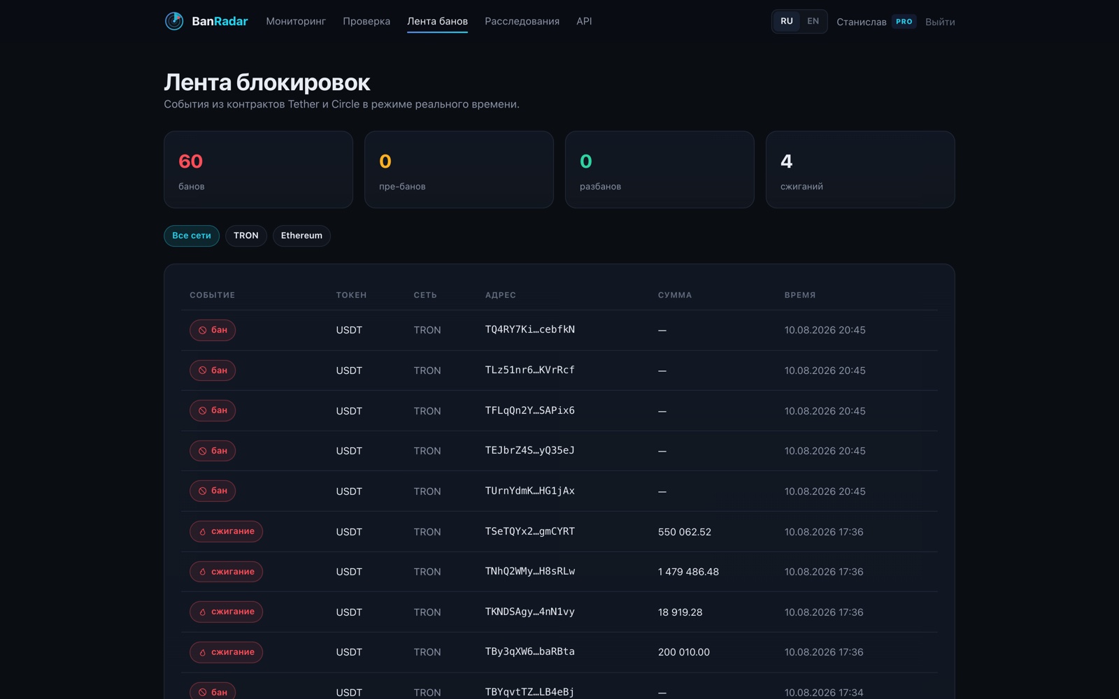
Task: Log out via Выйти
Action: point(940,22)
